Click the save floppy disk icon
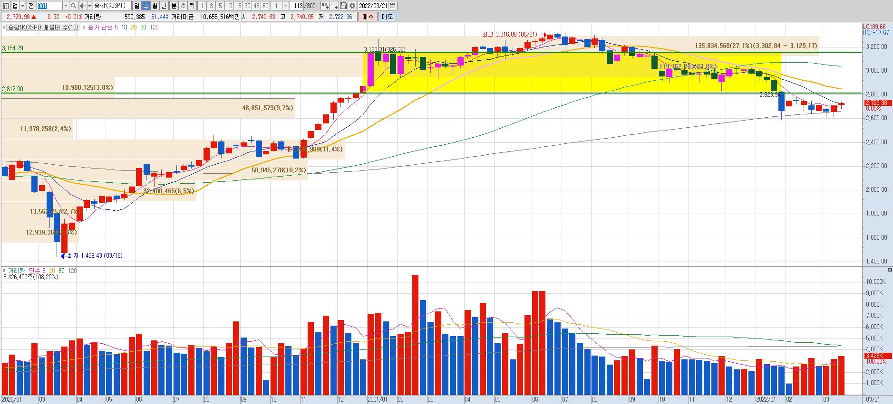893x404 pixels. click(343, 6)
